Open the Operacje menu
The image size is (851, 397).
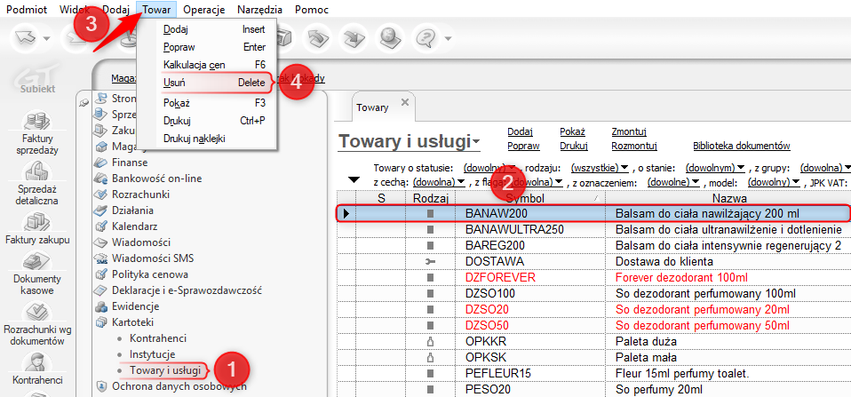click(x=204, y=10)
